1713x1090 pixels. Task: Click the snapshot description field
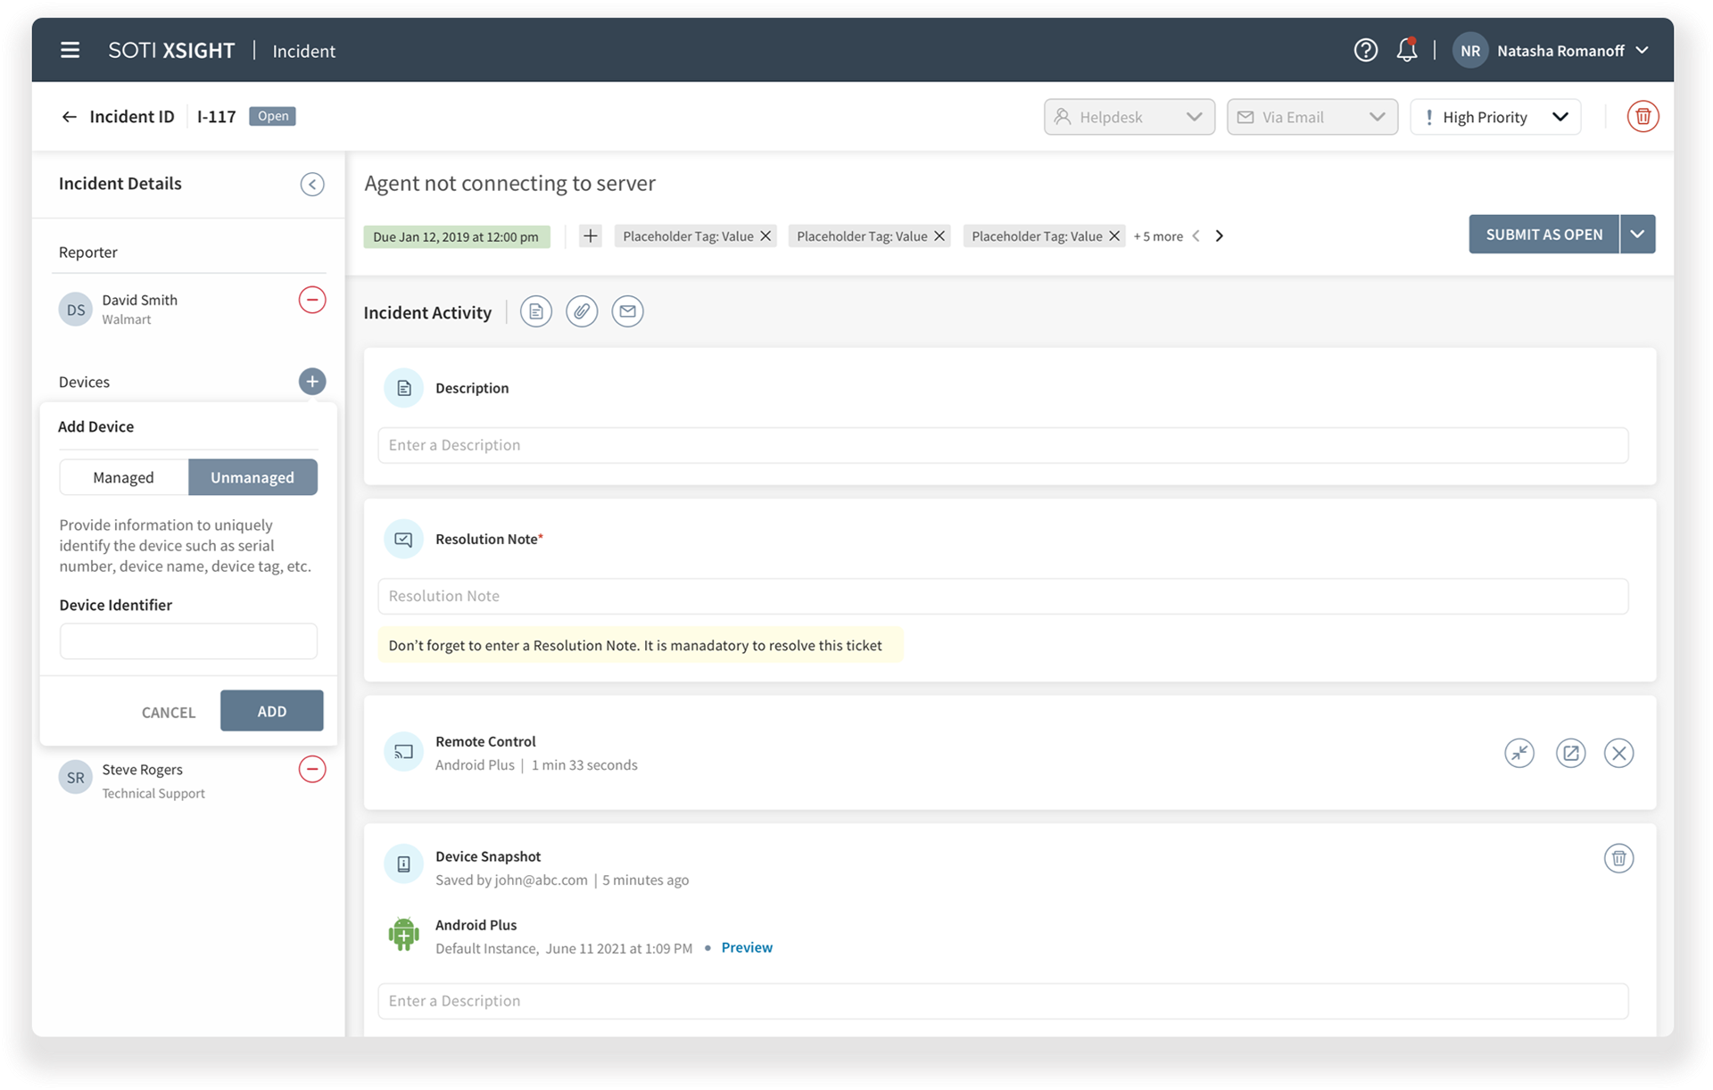(1003, 1001)
